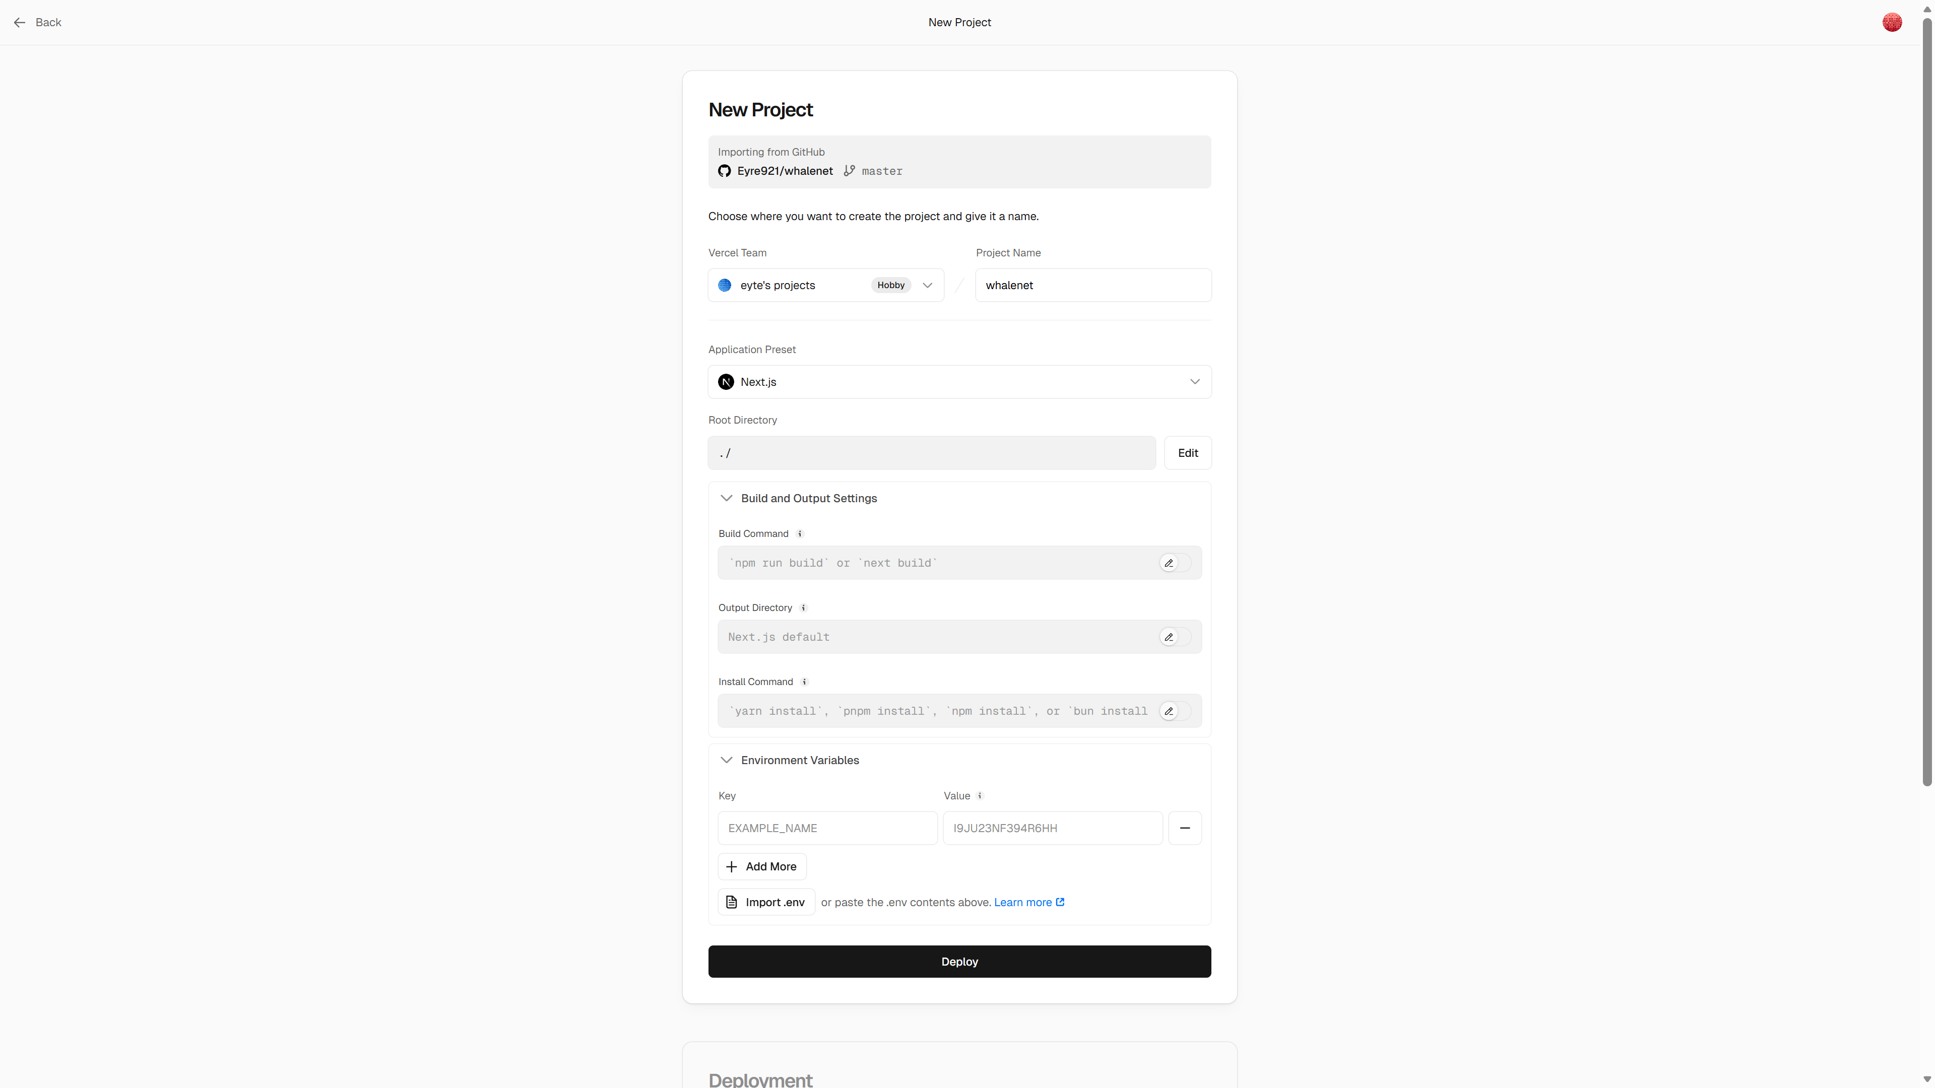The width and height of the screenshot is (1935, 1088).
Task: Click the Value field info icon
Action: tap(980, 796)
